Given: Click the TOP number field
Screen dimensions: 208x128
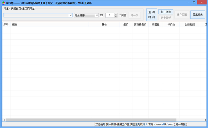Looking at the screenshot, I should (x=110, y=15).
